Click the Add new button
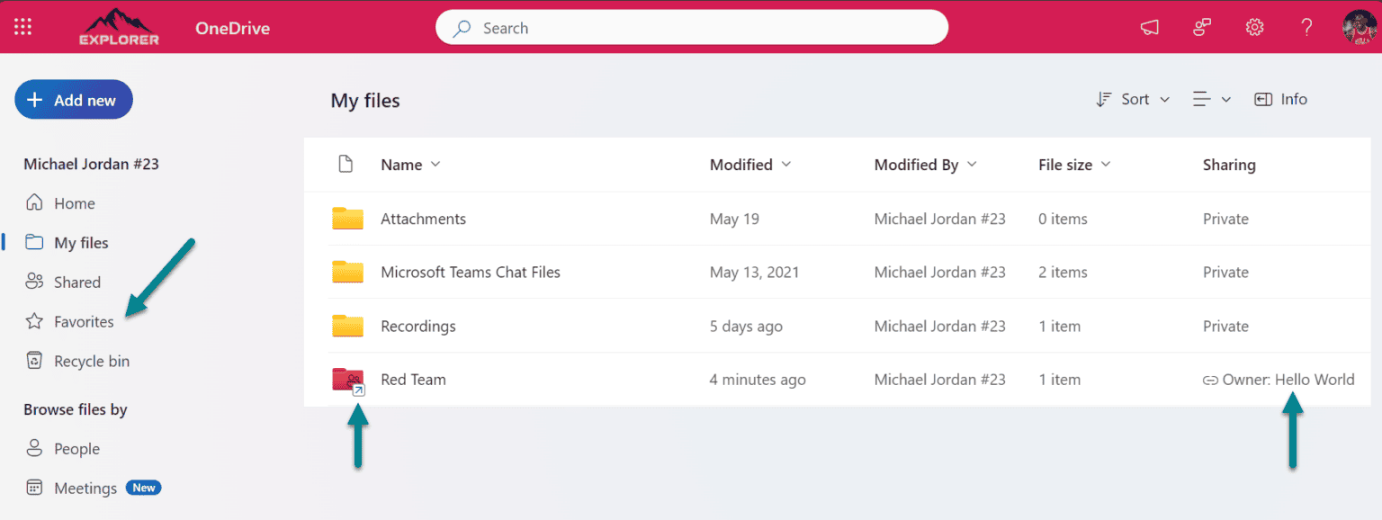 [x=73, y=99]
